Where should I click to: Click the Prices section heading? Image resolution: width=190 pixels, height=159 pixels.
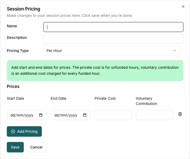pos(13,86)
